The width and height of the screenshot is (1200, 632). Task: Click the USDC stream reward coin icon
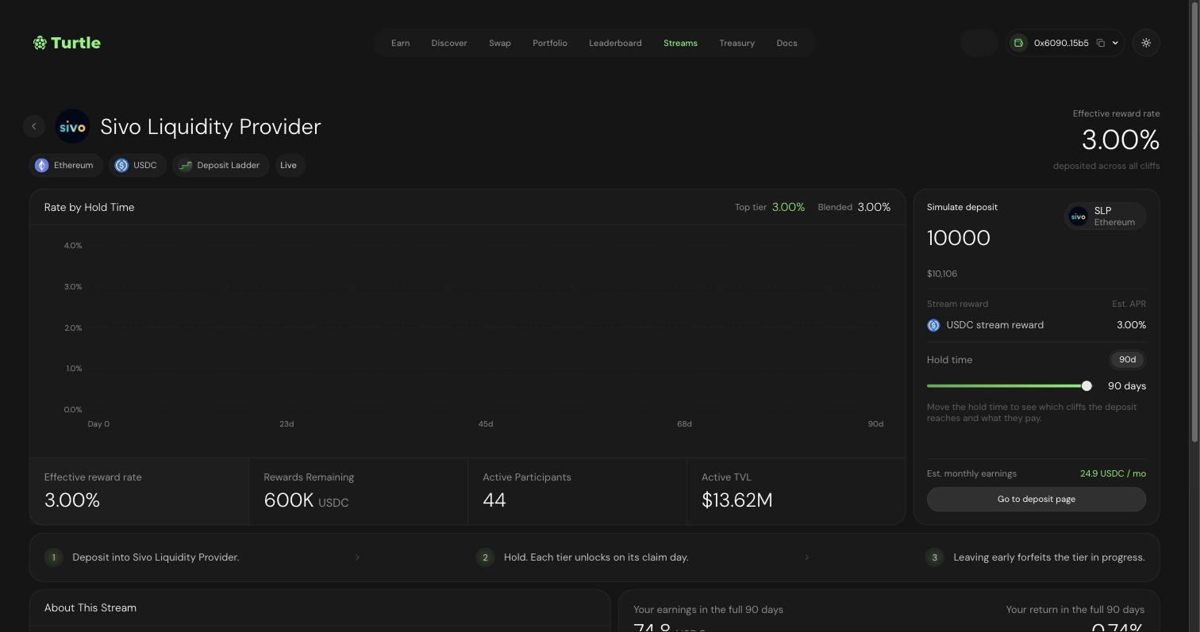pyautogui.click(x=933, y=325)
